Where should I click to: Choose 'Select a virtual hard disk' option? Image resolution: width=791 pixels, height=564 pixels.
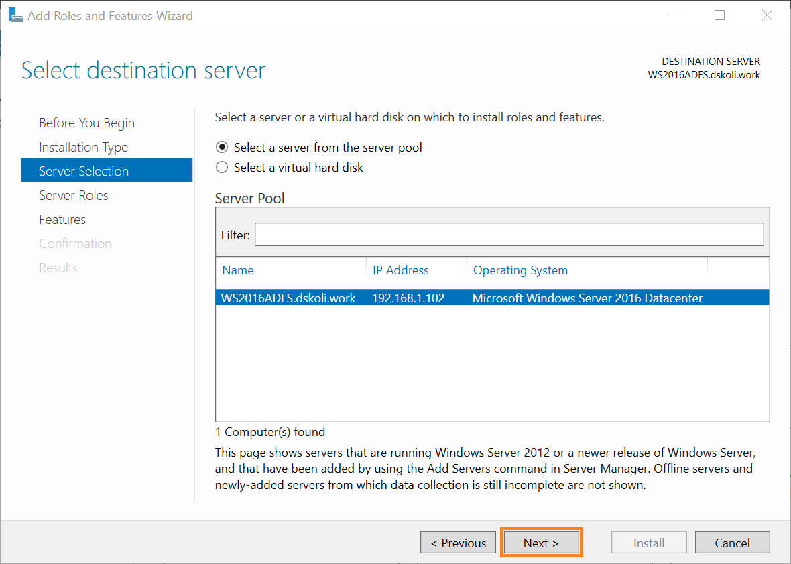pyautogui.click(x=290, y=168)
